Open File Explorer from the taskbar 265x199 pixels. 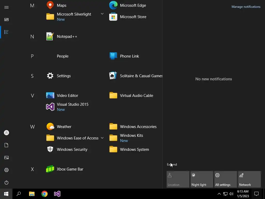[32, 194]
